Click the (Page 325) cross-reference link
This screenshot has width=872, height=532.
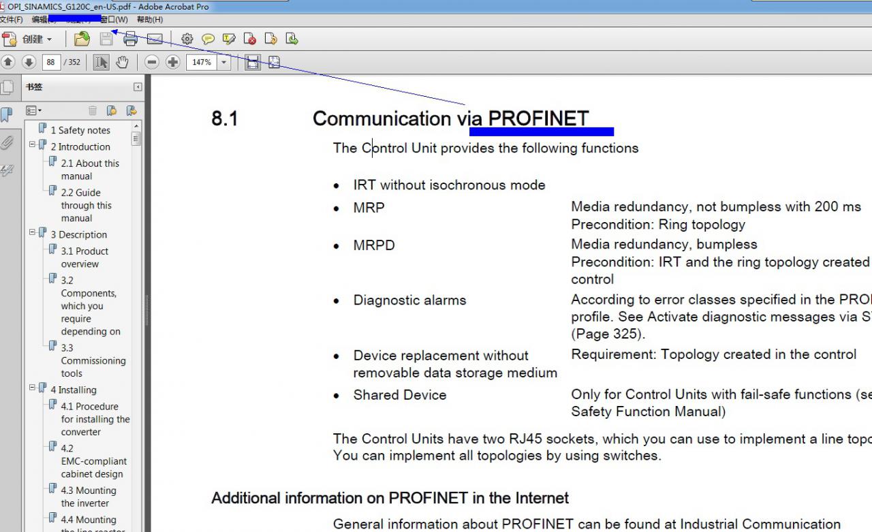pyautogui.click(x=608, y=334)
